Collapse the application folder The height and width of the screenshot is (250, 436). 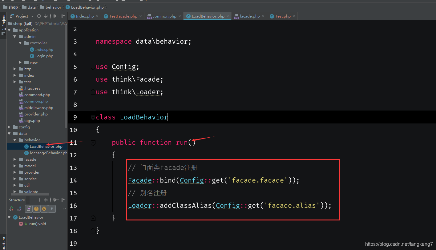9,30
